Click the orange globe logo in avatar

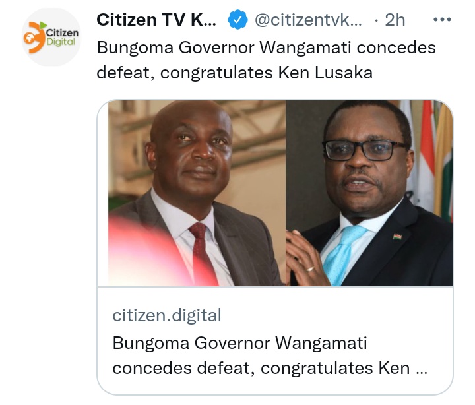[x=34, y=38]
